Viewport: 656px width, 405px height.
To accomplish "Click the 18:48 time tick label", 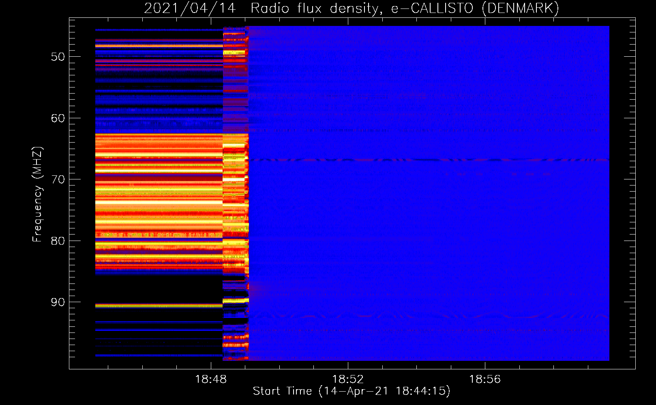I will point(211,379).
